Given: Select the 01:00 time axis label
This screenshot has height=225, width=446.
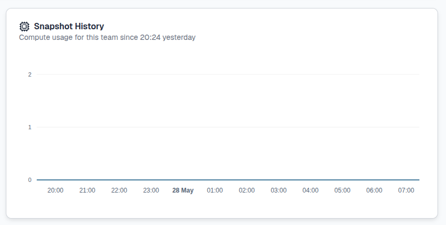Looking at the screenshot, I should coord(215,190).
